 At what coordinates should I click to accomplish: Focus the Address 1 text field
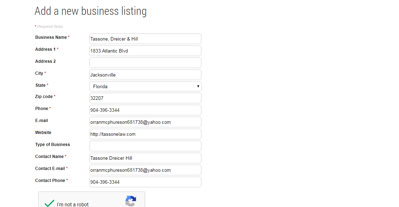(x=145, y=51)
